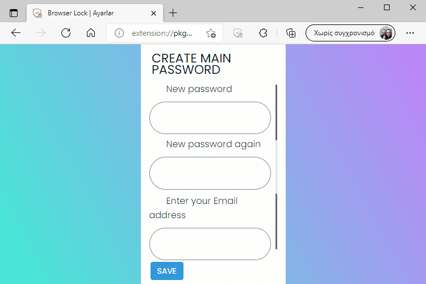
Task: Open the tab actions menu icon
Action: [x=13, y=13]
